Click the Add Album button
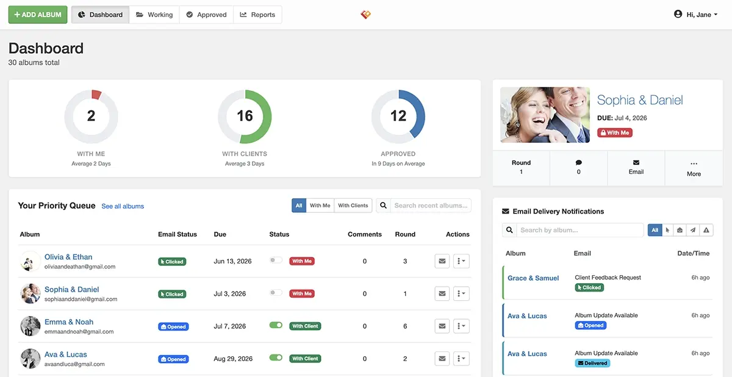This screenshot has height=377, width=732. [x=38, y=15]
